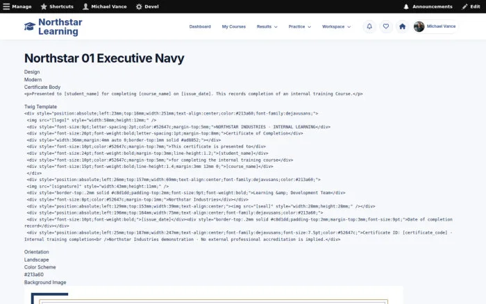This screenshot has height=304, width=486.
Task: Click the Twig line with img src="[signature]"
Action: tap(98, 186)
